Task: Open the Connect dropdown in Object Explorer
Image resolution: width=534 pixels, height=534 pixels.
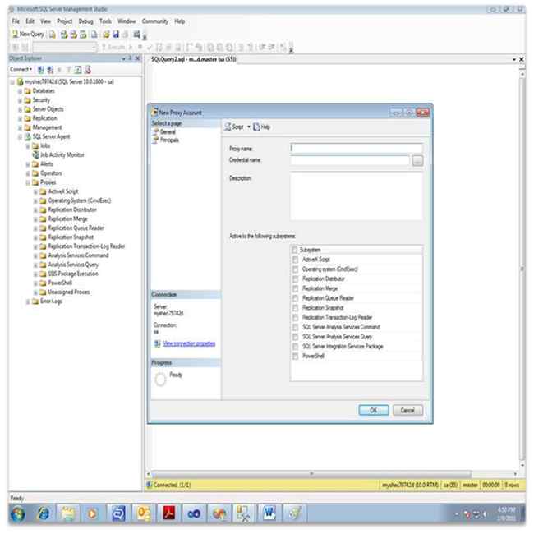Action: coord(21,70)
